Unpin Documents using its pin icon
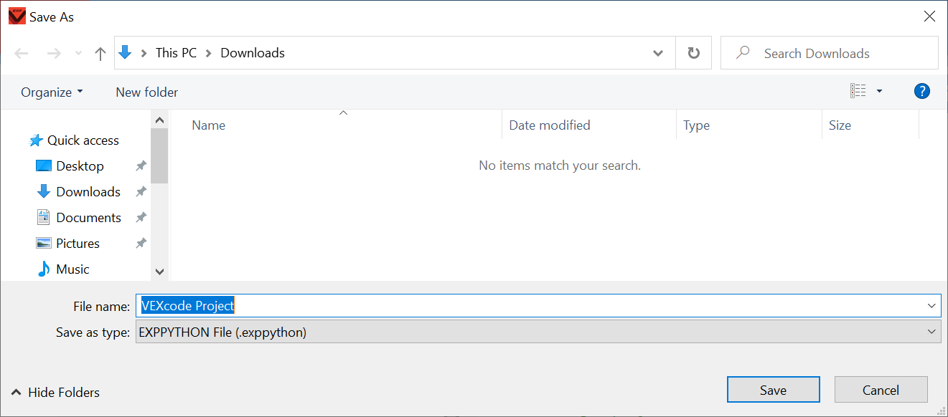 pos(141,218)
